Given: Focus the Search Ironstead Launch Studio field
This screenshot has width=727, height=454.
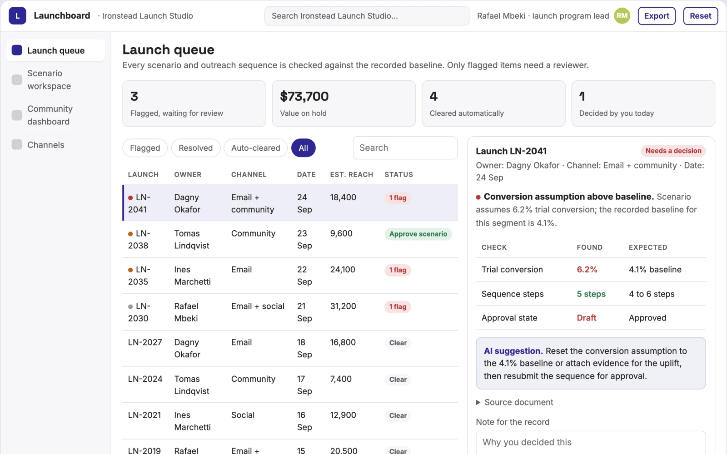Looking at the screenshot, I should pyautogui.click(x=367, y=16).
